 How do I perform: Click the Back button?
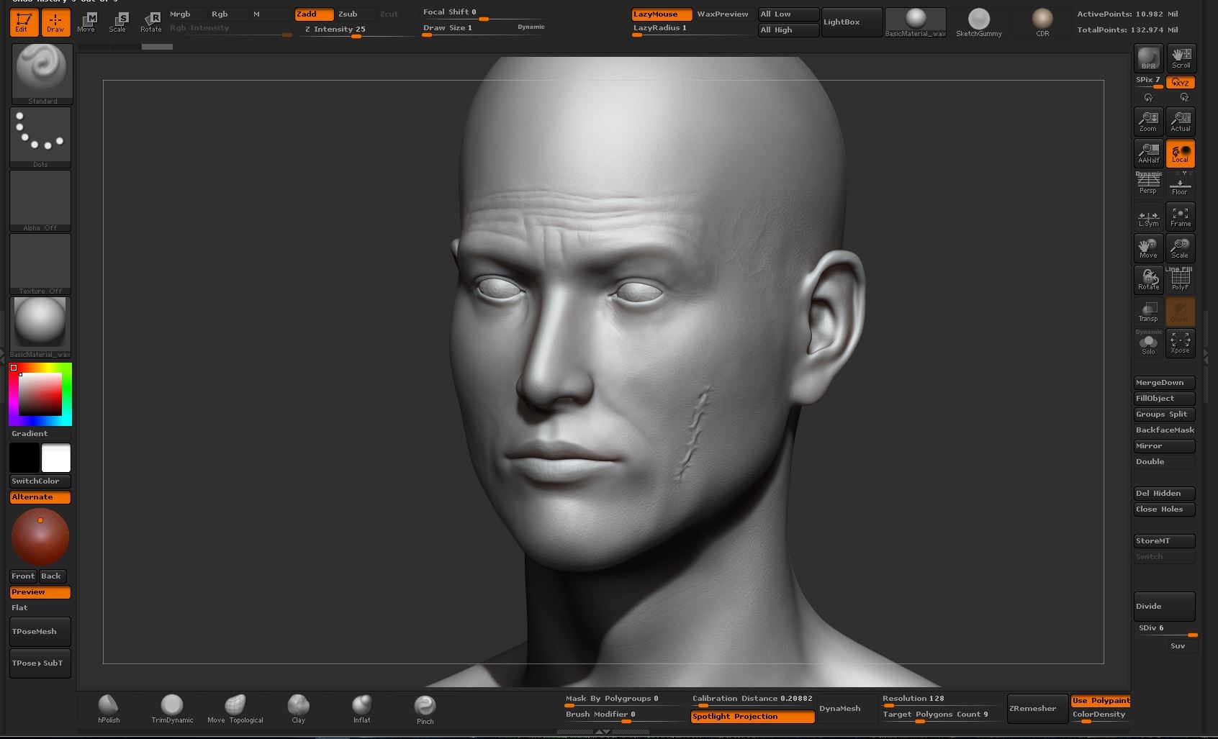pos(52,576)
